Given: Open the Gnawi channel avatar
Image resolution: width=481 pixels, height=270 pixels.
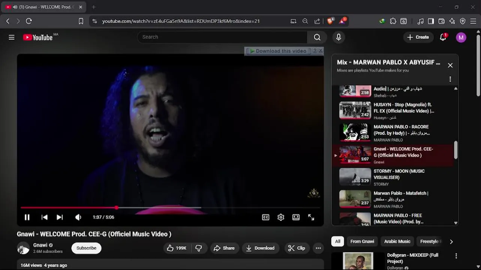Looking at the screenshot, I should pyautogui.click(x=23, y=248).
